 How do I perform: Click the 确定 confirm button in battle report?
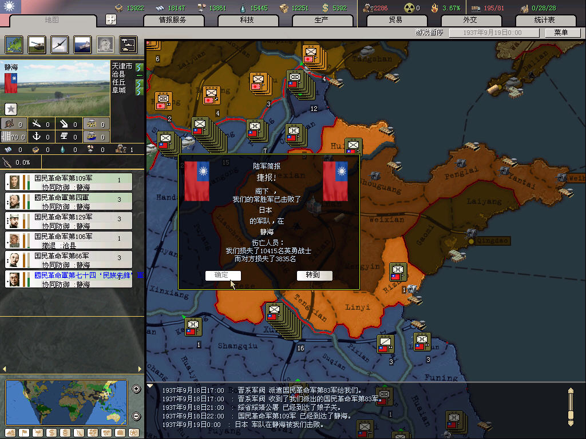click(223, 276)
